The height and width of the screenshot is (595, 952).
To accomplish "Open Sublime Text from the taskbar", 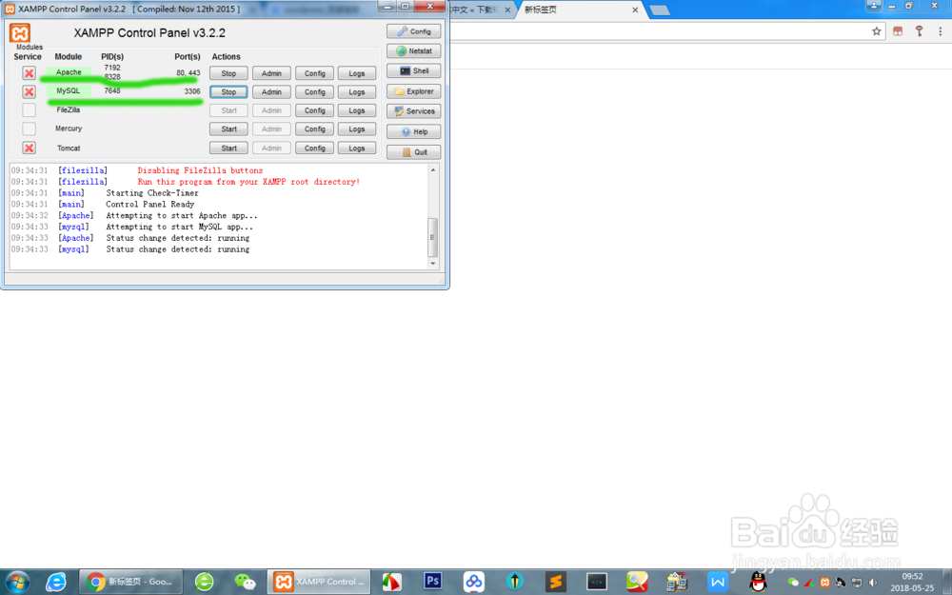I will (x=555, y=582).
